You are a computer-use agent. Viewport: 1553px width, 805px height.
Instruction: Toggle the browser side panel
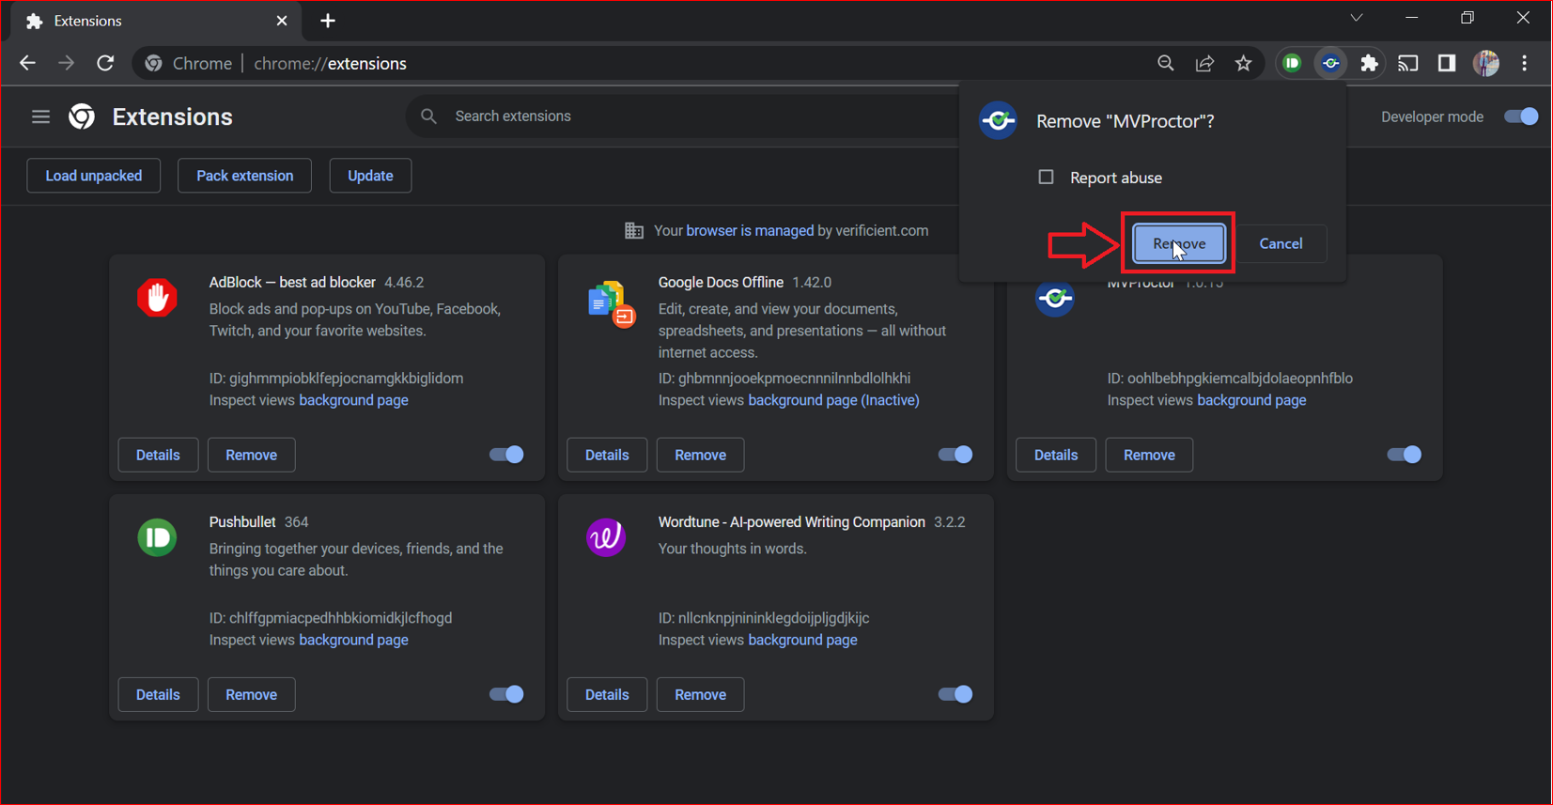click(x=1447, y=63)
